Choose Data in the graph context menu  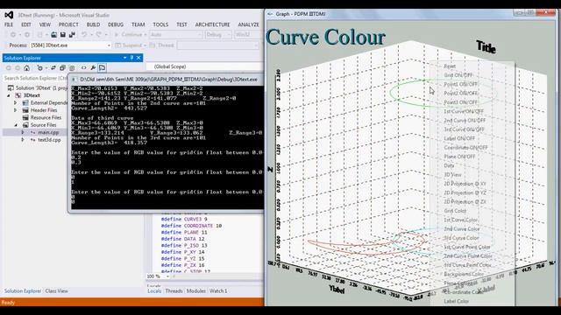449,165
